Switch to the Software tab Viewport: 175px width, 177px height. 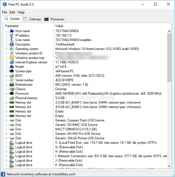(x=32, y=19)
